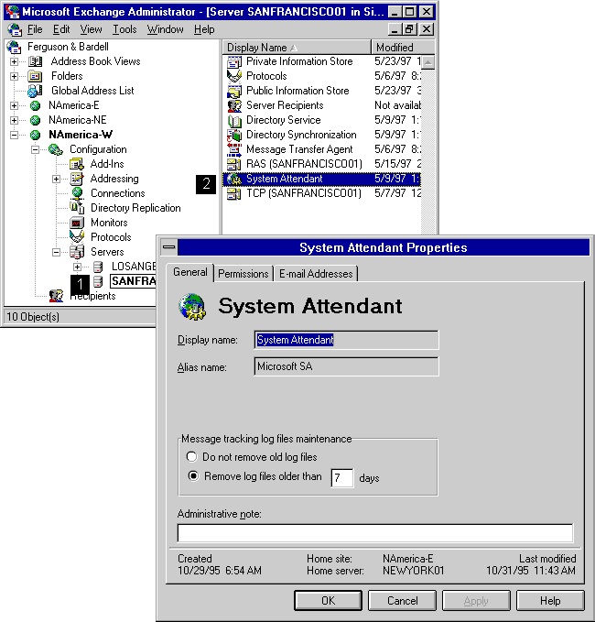Select the System Attendant list row
595x622 pixels.
pyautogui.click(x=321, y=179)
